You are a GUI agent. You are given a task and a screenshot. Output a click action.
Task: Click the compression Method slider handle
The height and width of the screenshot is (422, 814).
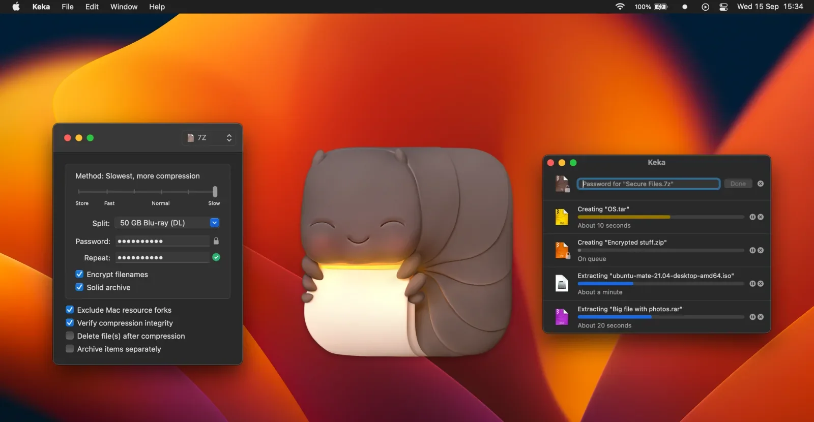215,192
